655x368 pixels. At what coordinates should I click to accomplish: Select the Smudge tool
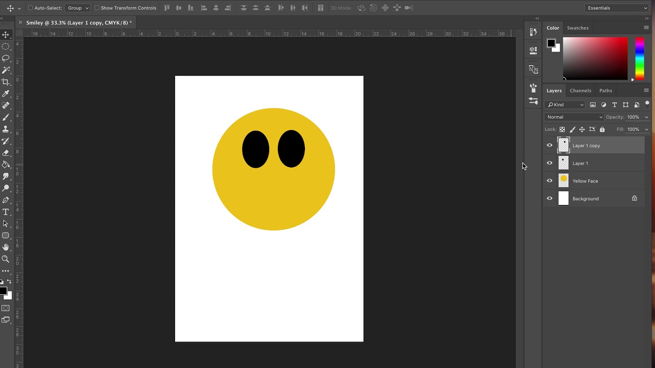pos(6,176)
